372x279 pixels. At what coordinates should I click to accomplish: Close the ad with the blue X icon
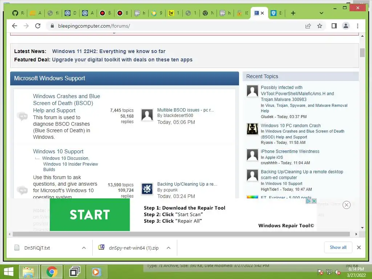314,201
